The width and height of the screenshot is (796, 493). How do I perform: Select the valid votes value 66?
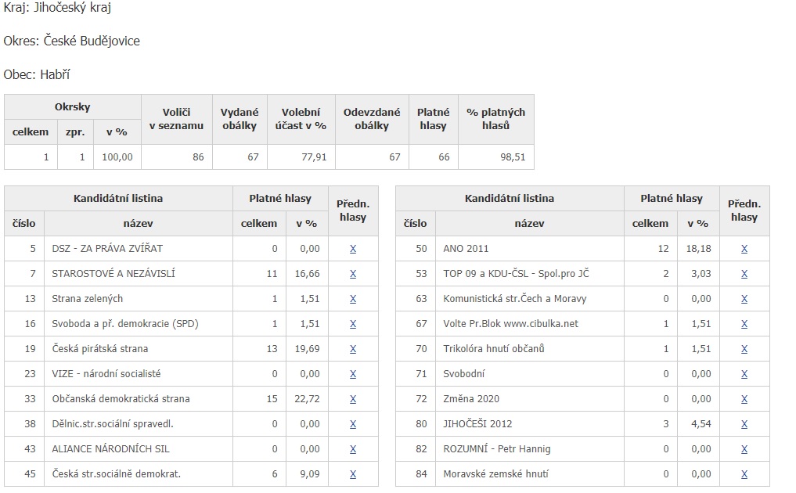click(x=445, y=157)
